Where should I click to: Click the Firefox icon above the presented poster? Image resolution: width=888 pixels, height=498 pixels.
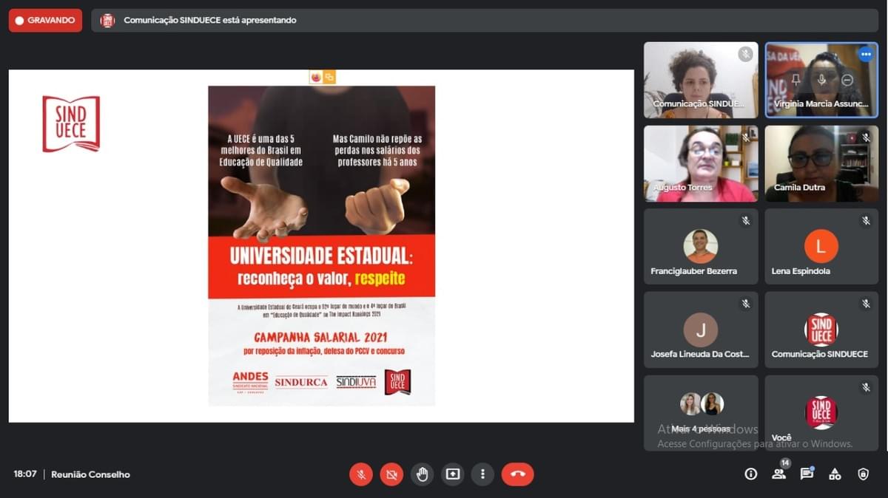tap(316, 77)
